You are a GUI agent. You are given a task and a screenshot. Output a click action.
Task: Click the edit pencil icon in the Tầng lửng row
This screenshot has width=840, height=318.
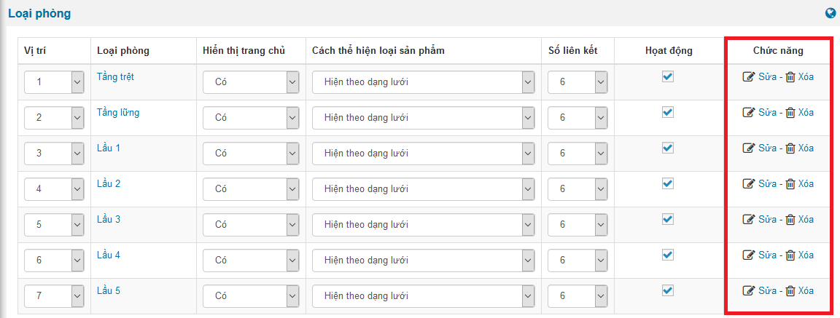click(748, 113)
